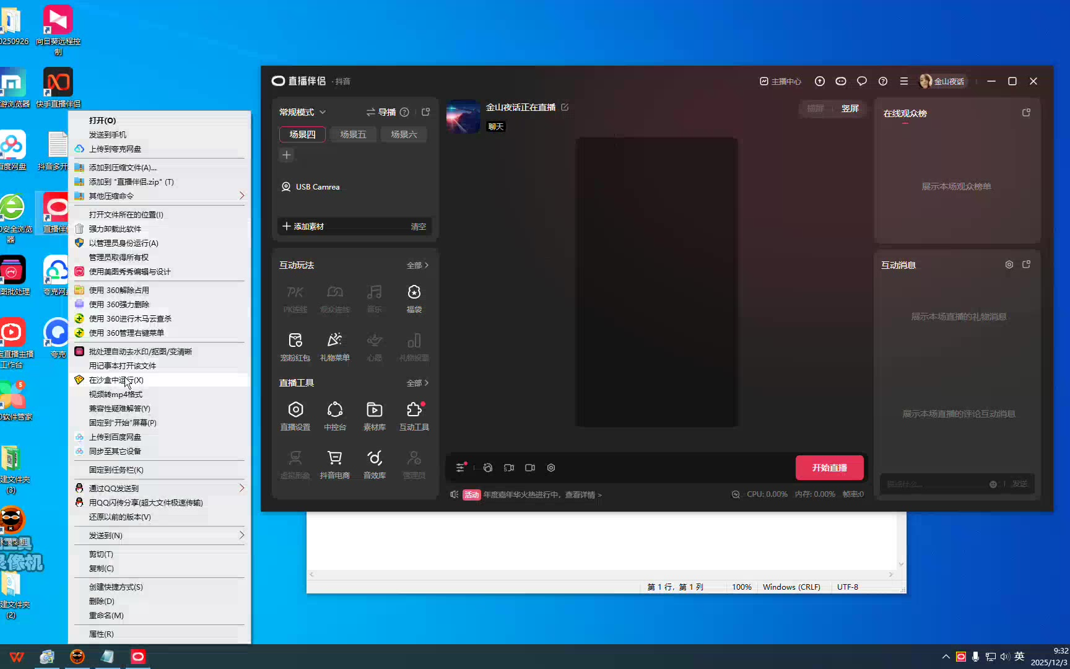This screenshot has height=669, width=1070.
Task: Expand 全部 for 直播工具 section
Action: (x=417, y=383)
